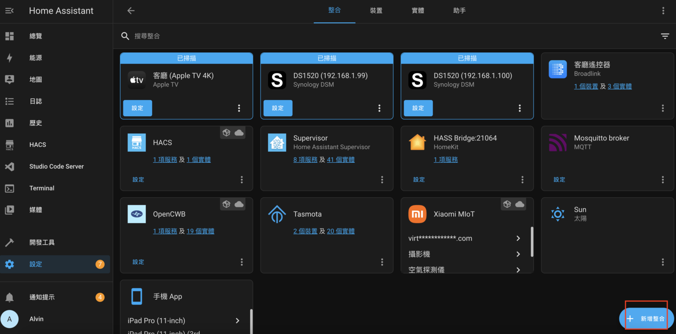Open the 41 個實體 link under Supervisor
676x334 pixels.
tap(341, 159)
